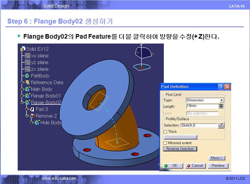The height and width of the screenshot is (184, 250).
Task: Click the sketch edit icon beside Selection
Action: [x=221, y=125]
